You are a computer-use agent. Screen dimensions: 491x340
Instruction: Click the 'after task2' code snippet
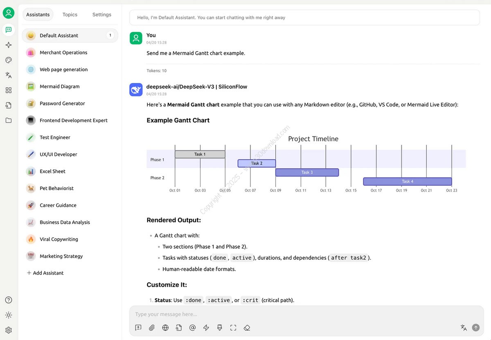pos(348,258)
